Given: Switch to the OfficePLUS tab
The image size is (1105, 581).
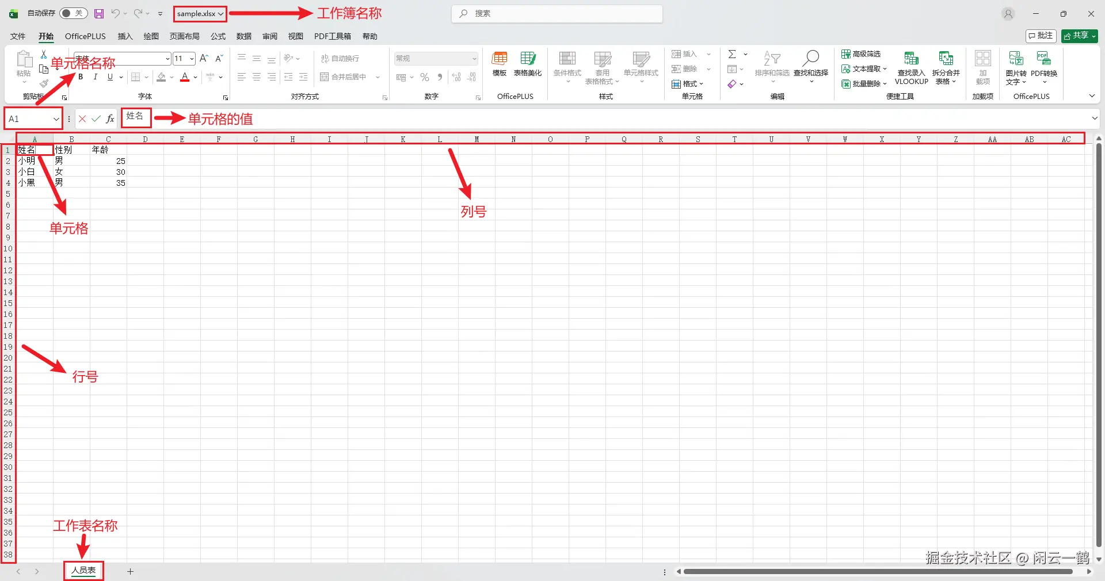Looking at the screenshot, I should coord(85,36).
